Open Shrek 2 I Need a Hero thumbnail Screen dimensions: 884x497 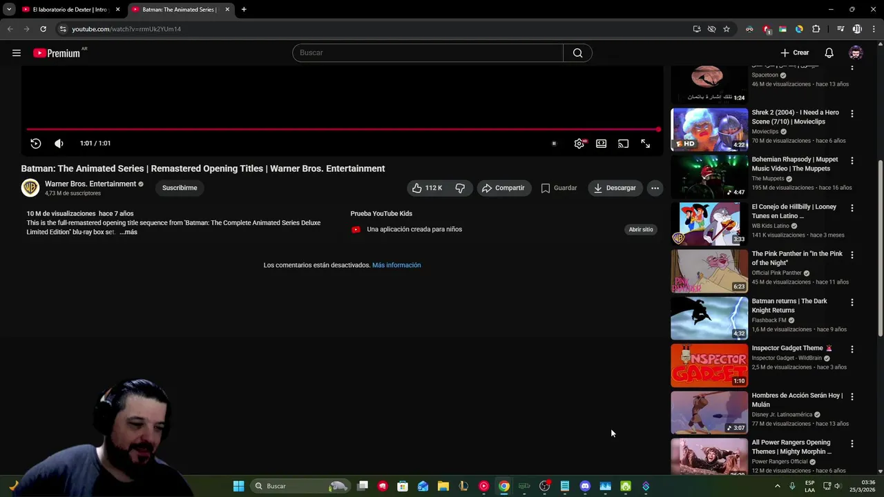709,129
